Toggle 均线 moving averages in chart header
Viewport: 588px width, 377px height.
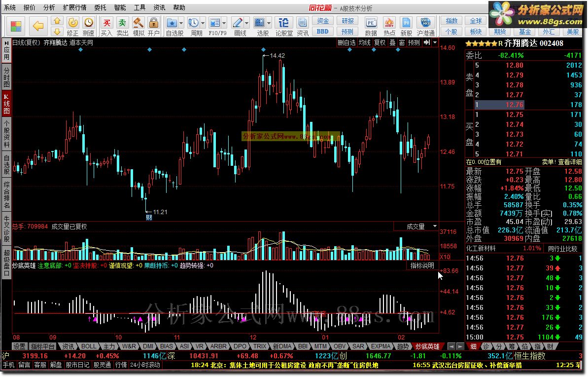pyautogui.click(x=364, y=42)
